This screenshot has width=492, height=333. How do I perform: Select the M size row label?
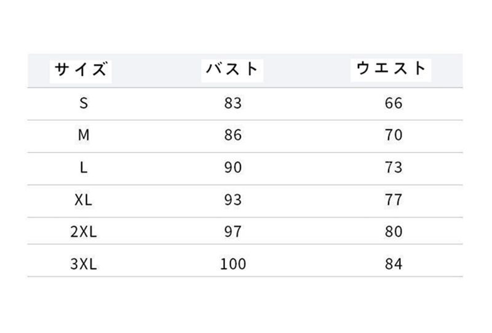click(x=84, y=135)
